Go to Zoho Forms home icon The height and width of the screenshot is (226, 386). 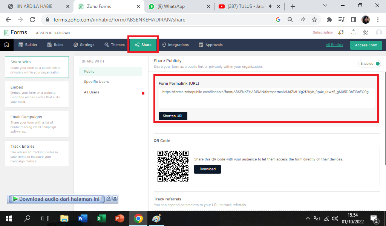7,45
